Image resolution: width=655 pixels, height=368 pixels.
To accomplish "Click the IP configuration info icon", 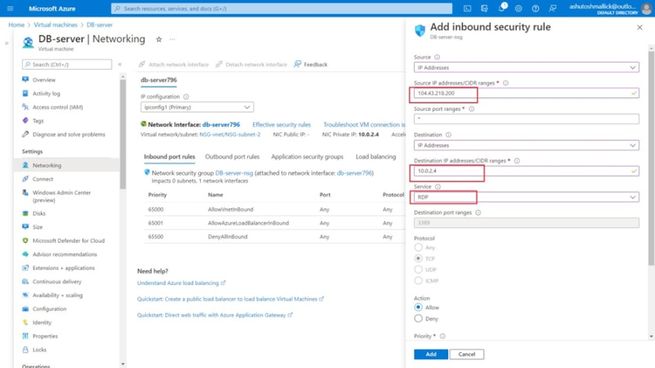I will [x=186, y=97].
